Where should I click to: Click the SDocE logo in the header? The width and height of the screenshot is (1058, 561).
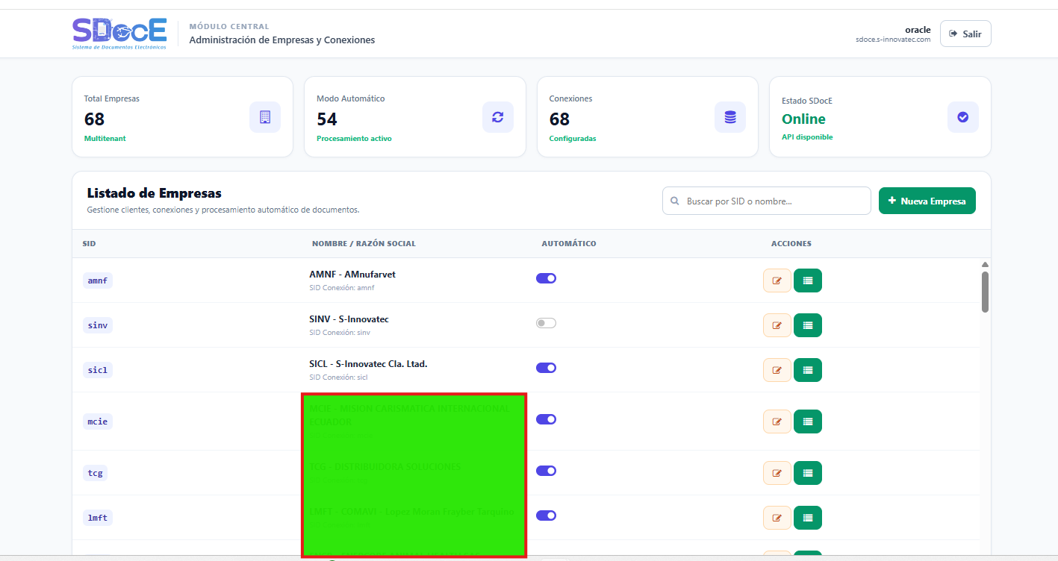click(119, 34)
